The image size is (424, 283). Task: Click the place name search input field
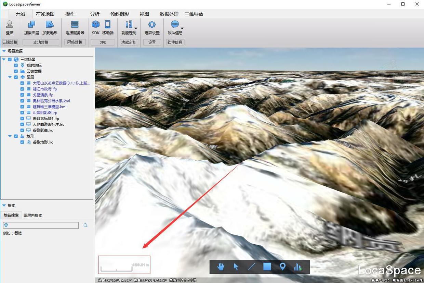(41, 225)
